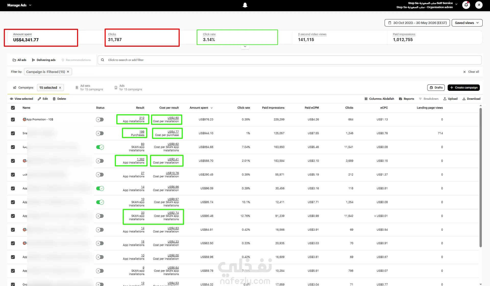Turn on the App Promotion - 10$ status switch
Screen dimensions: 490x286
coord(100,119)
